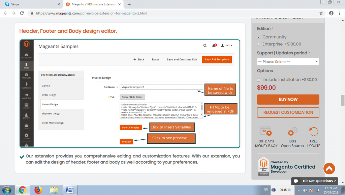
Task: Expand the rock account menu
Action: point(226,46)
